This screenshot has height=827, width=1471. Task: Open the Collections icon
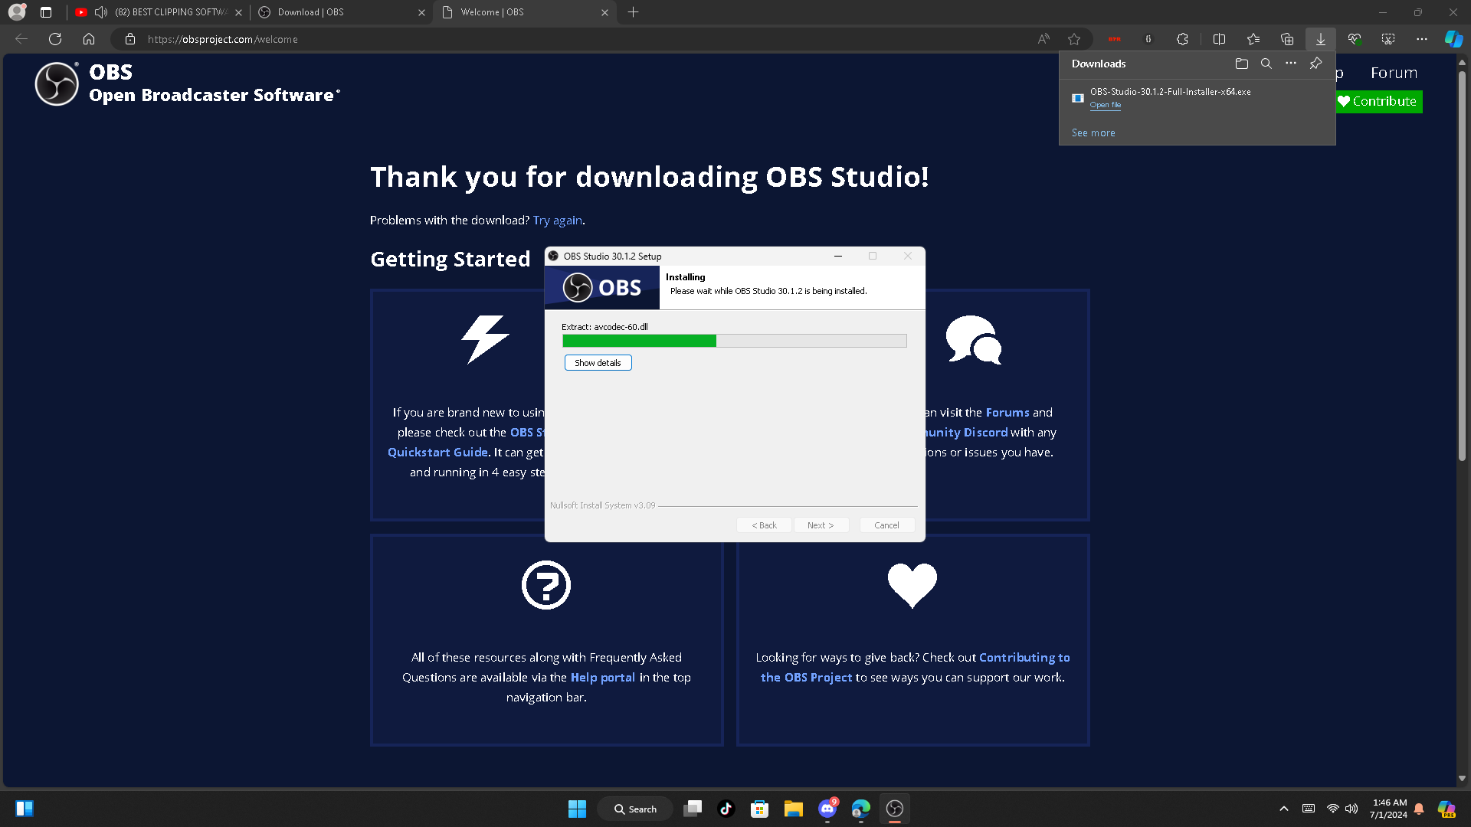(x=1287, y=39)
